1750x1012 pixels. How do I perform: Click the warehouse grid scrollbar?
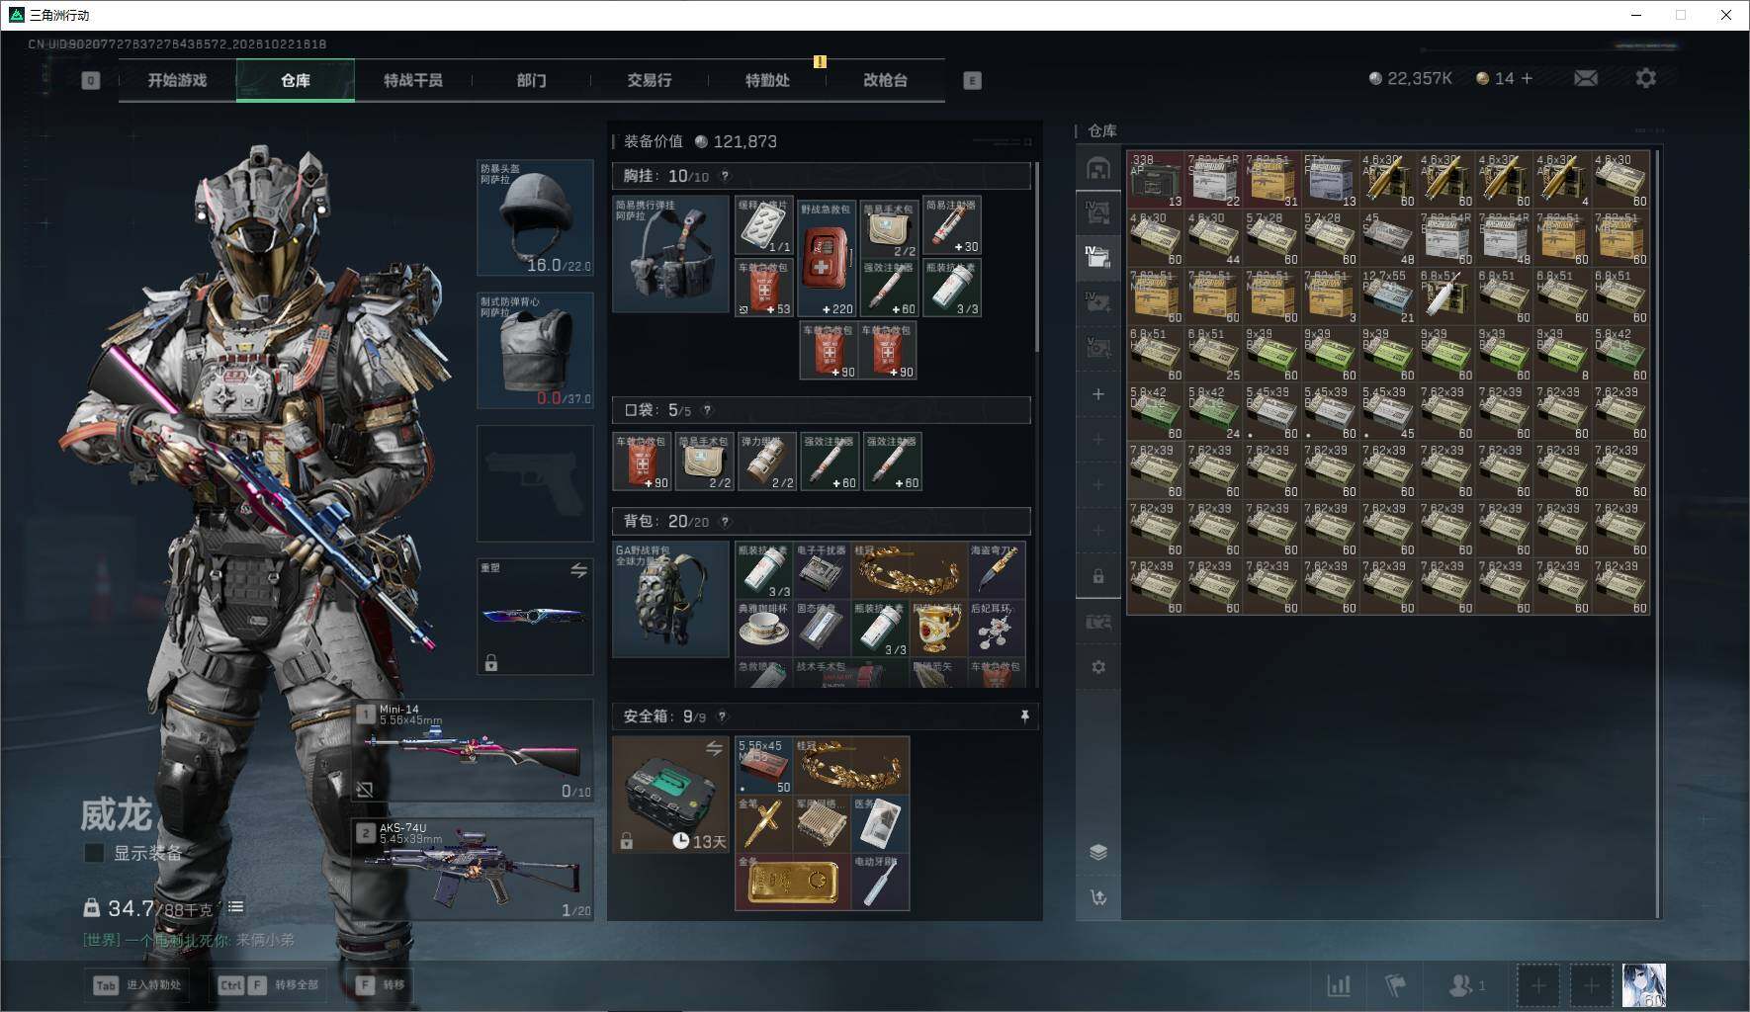pos(1658,534)
